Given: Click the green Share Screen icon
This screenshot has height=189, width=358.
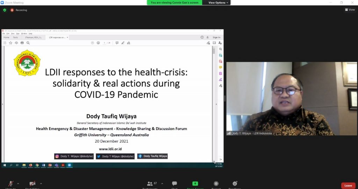Looking at the screenshot, I should click(195, 183).
